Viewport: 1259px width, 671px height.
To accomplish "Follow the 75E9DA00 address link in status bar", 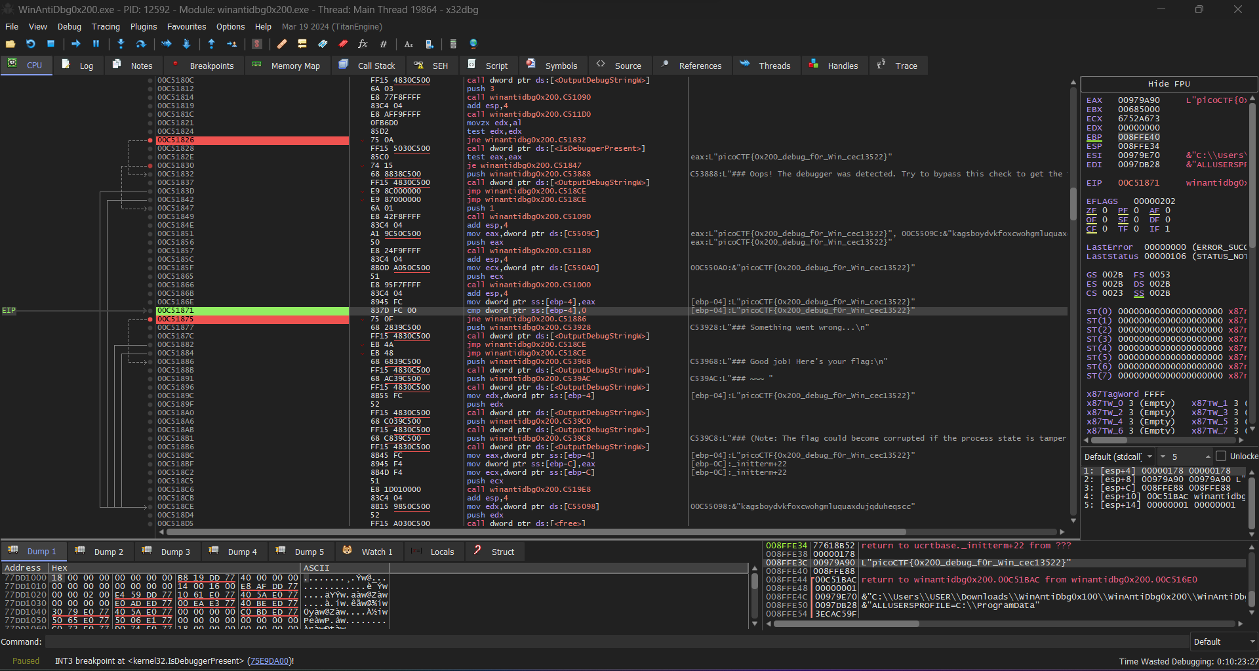I will (270, 661).
